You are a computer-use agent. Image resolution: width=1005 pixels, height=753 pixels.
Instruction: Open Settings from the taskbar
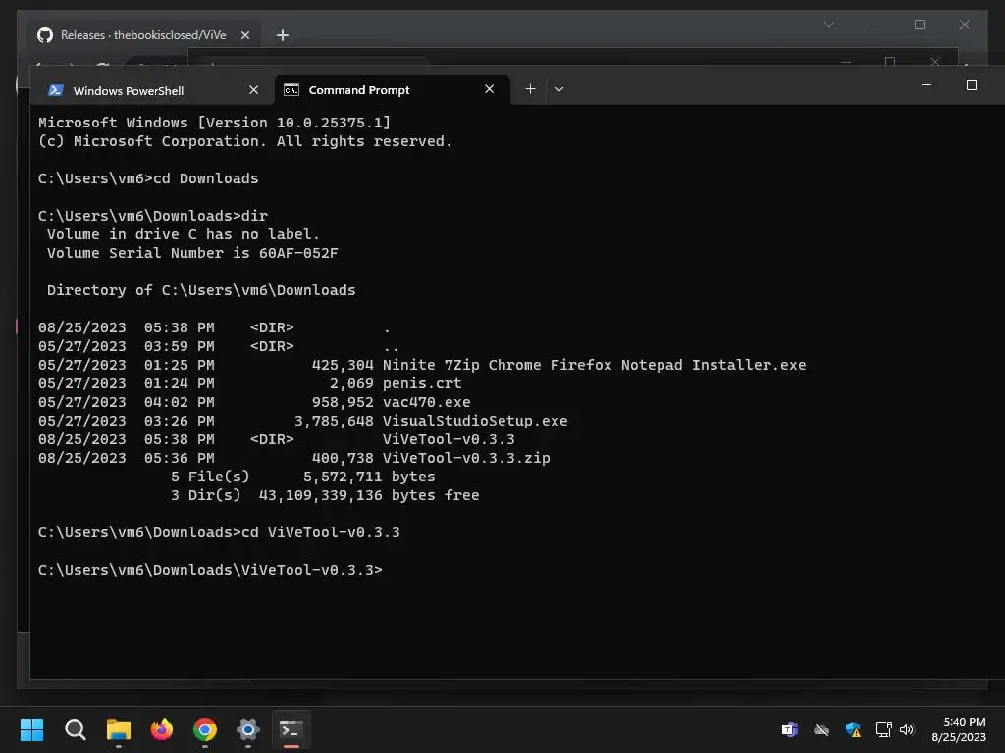[x=248, y=729]
